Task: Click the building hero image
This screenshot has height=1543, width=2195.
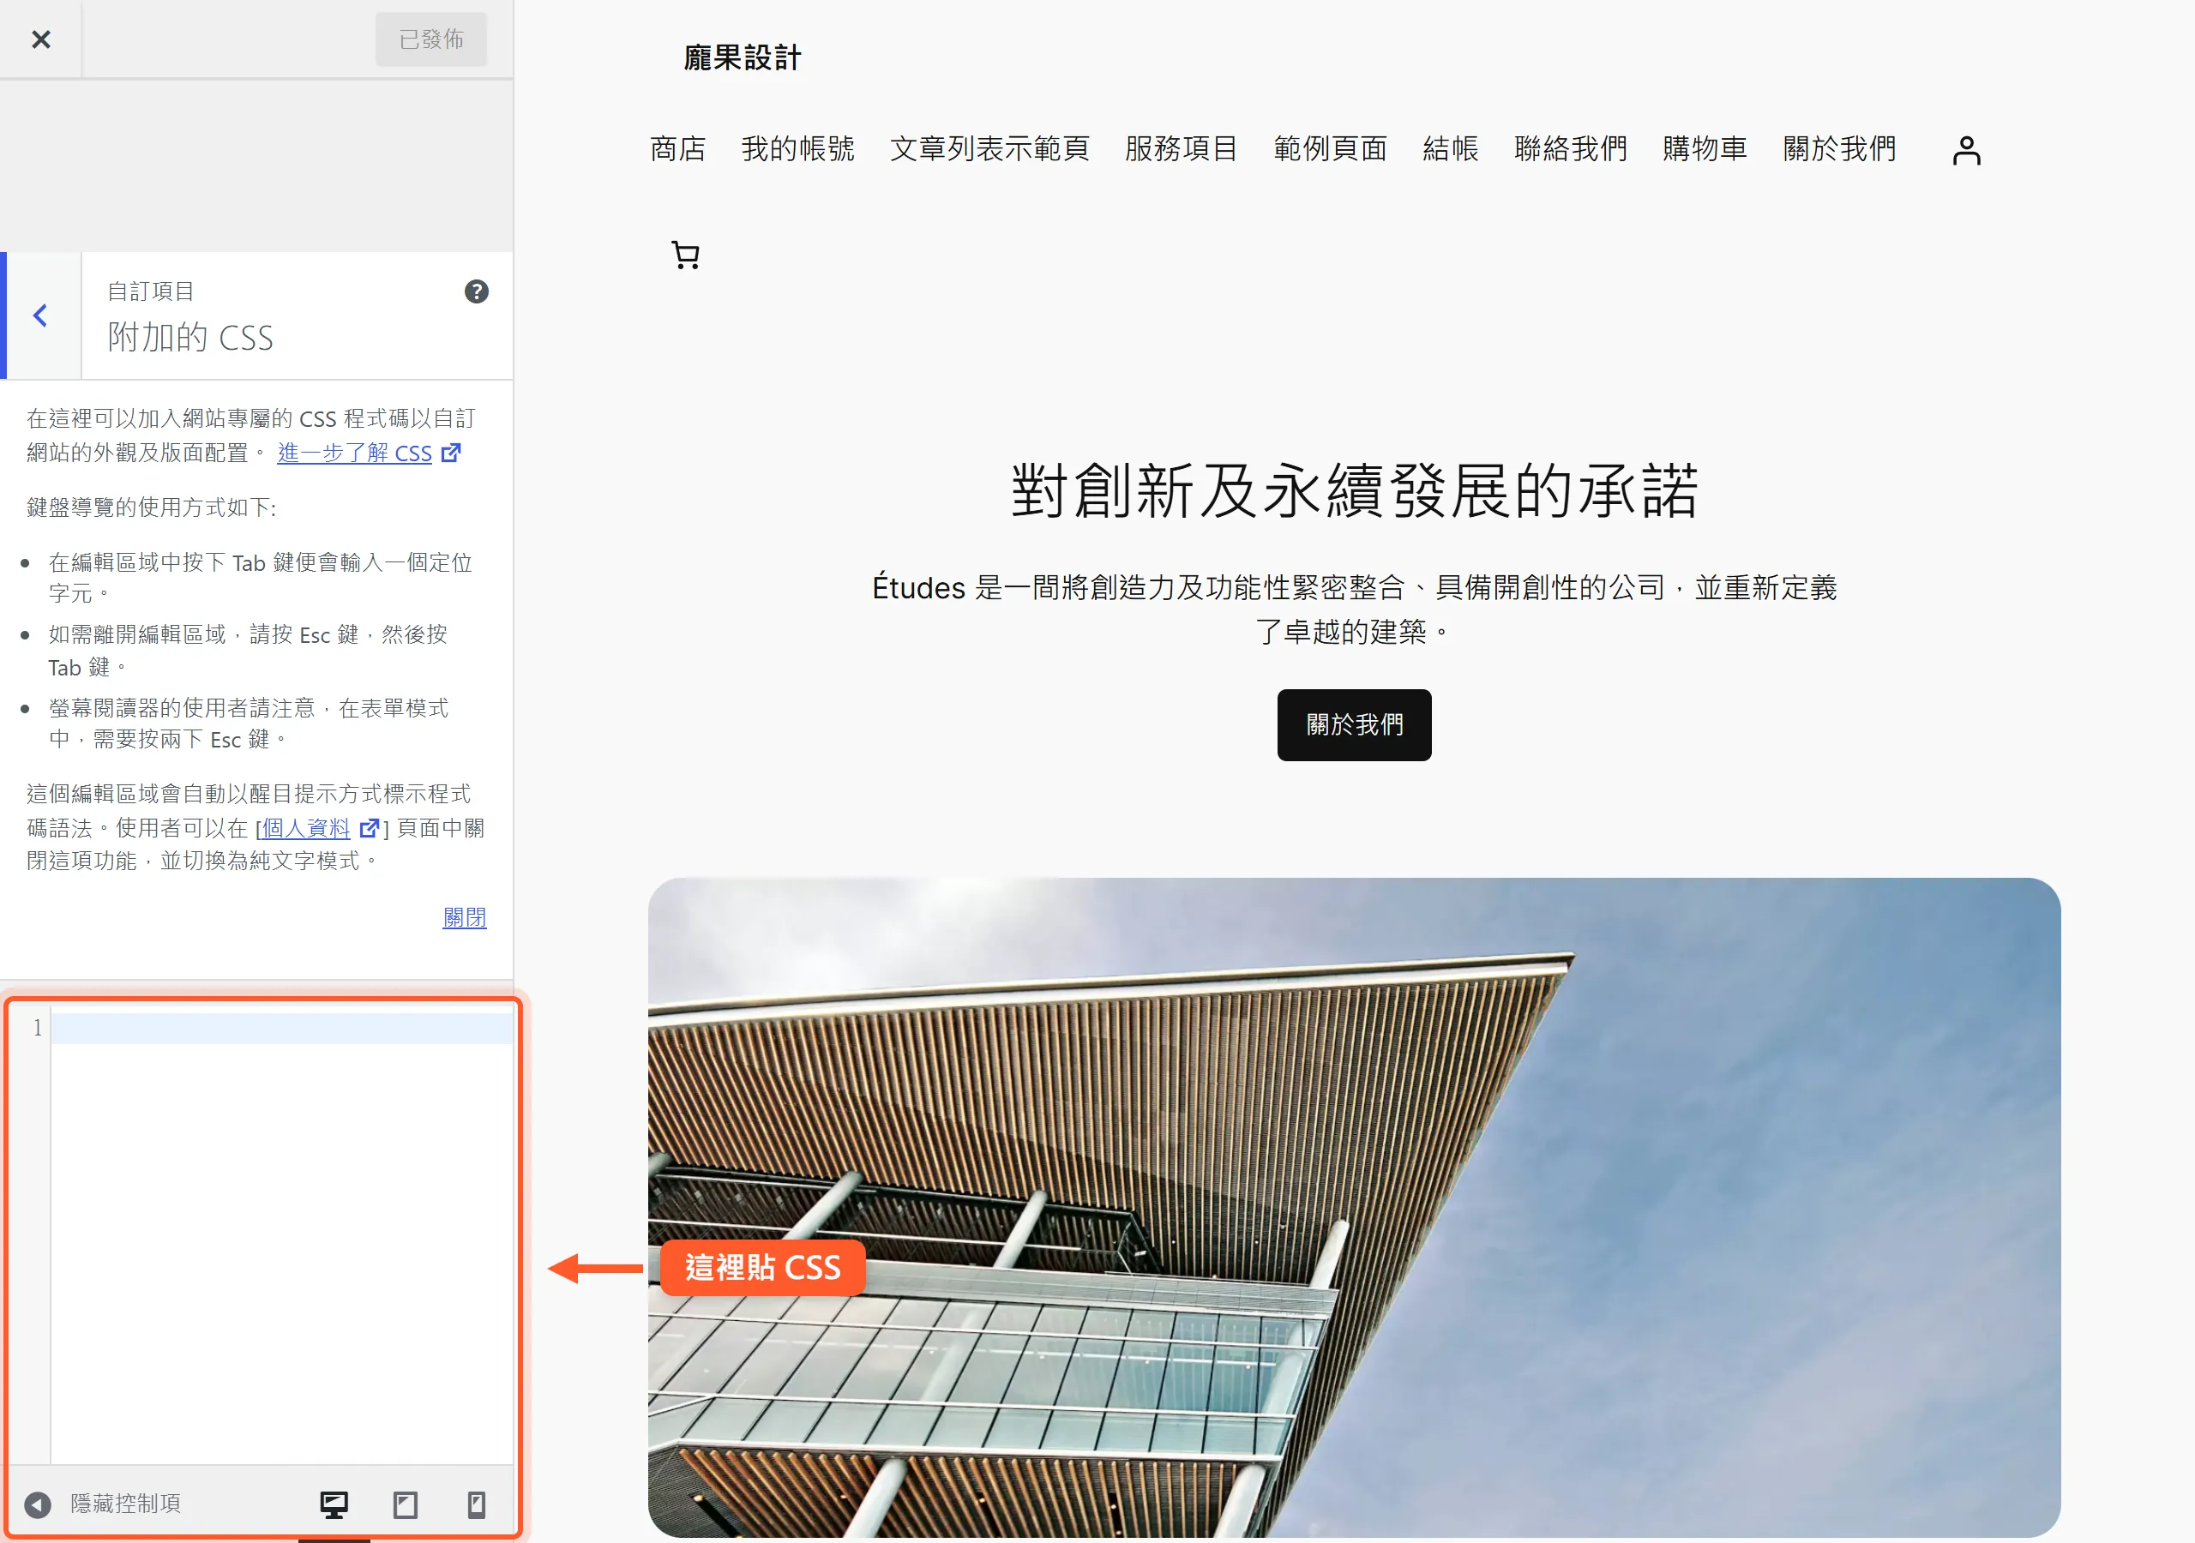Action: click(x=1354, y=1208)
